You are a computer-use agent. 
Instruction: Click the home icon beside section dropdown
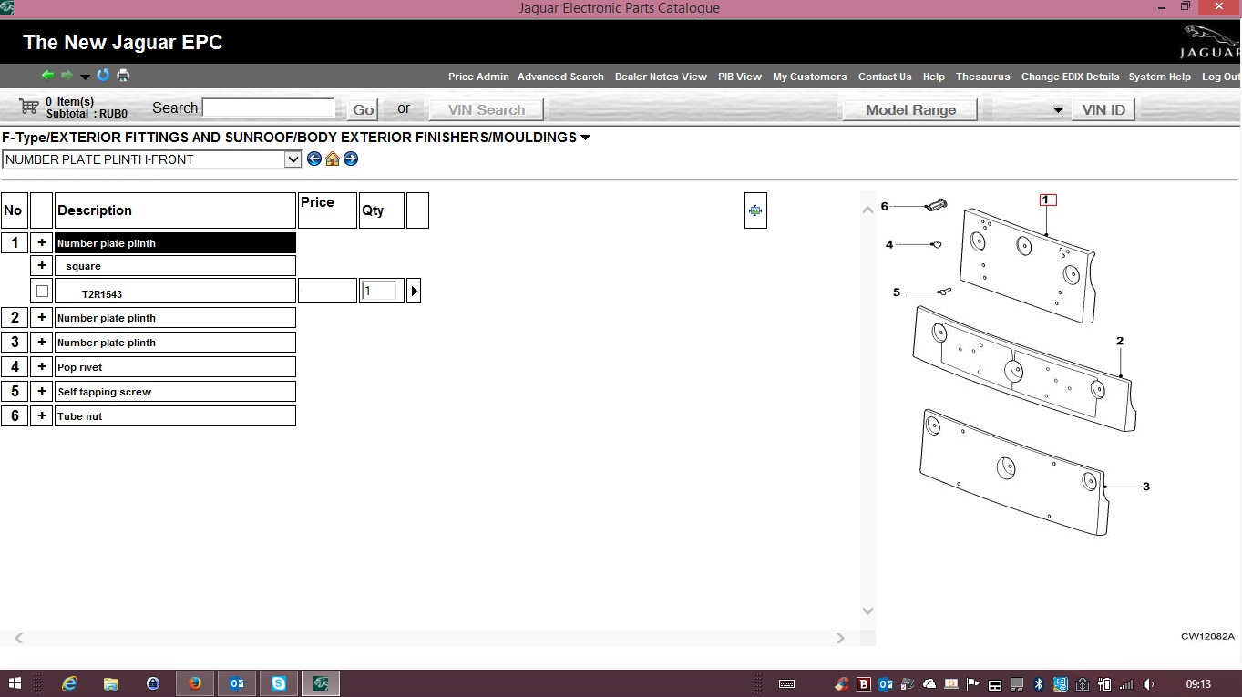click(x=333, y=159)
